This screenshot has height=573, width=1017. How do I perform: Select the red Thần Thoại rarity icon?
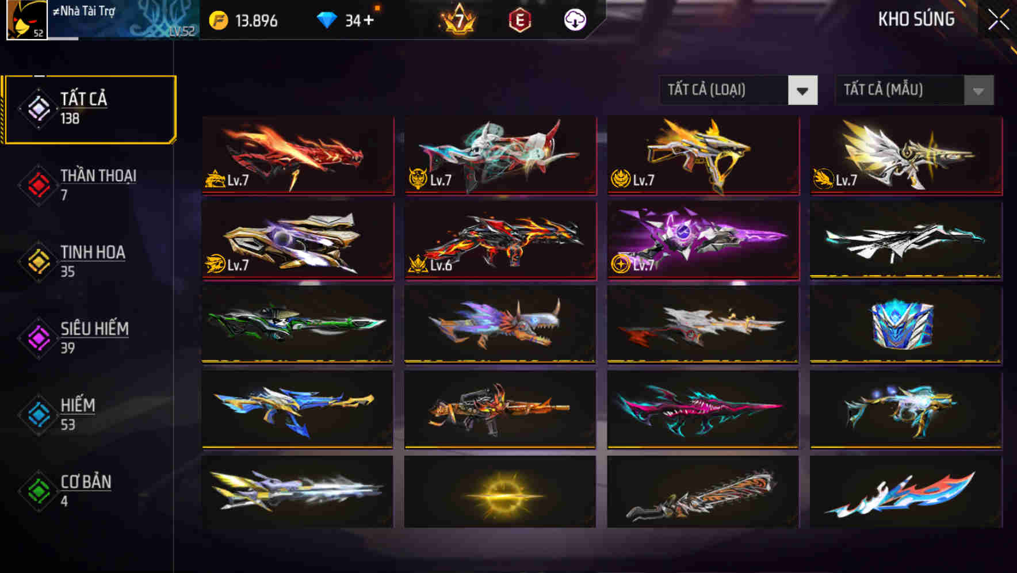pos(39,185)
